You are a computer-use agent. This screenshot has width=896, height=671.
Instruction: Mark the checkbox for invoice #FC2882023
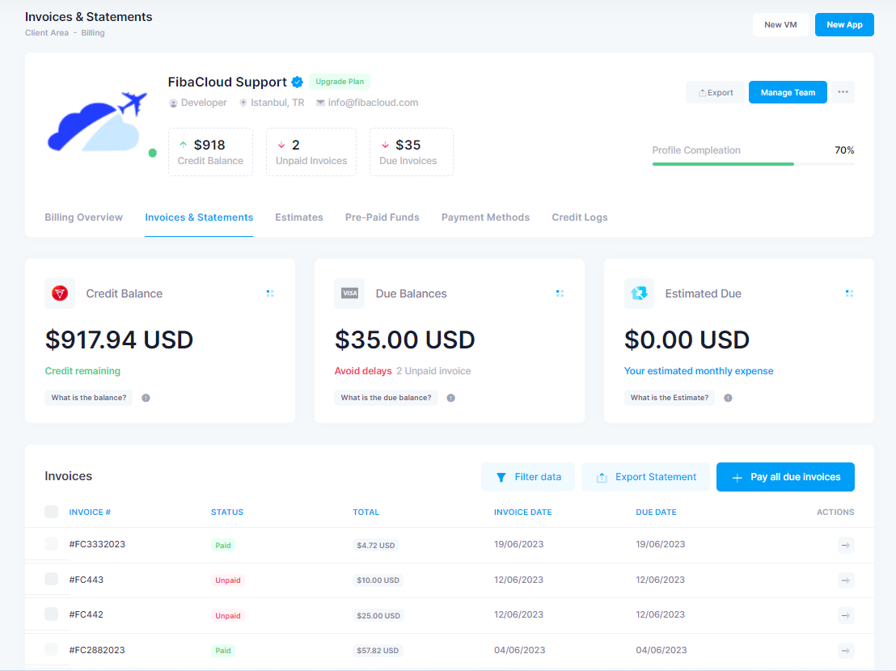tap(52, 649)
